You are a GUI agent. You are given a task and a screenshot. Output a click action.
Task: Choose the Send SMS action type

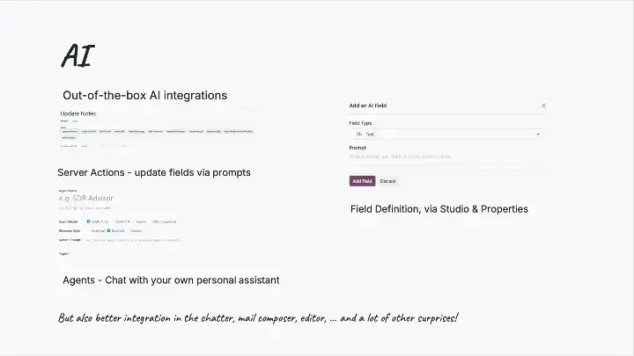click(x=119, y=131)
